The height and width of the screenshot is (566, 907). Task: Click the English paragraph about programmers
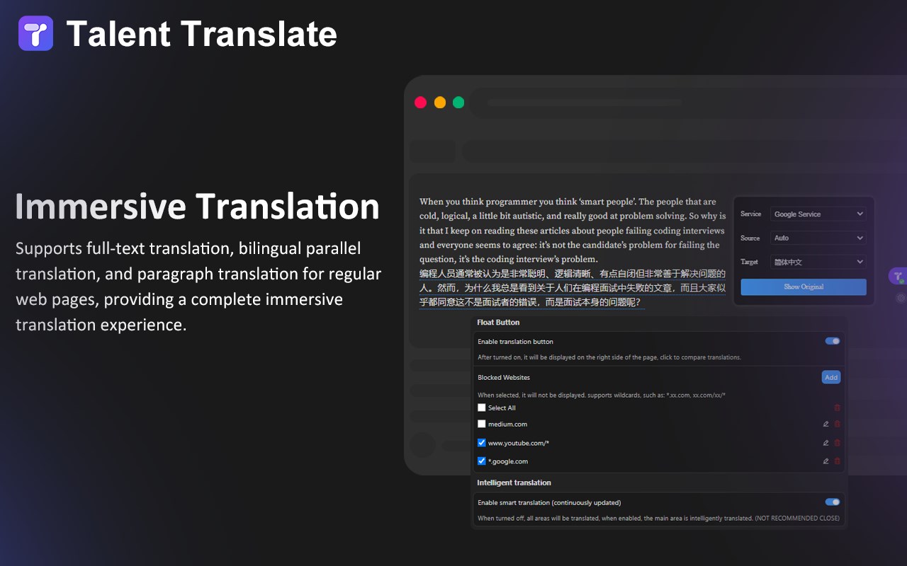pos(573,231)
